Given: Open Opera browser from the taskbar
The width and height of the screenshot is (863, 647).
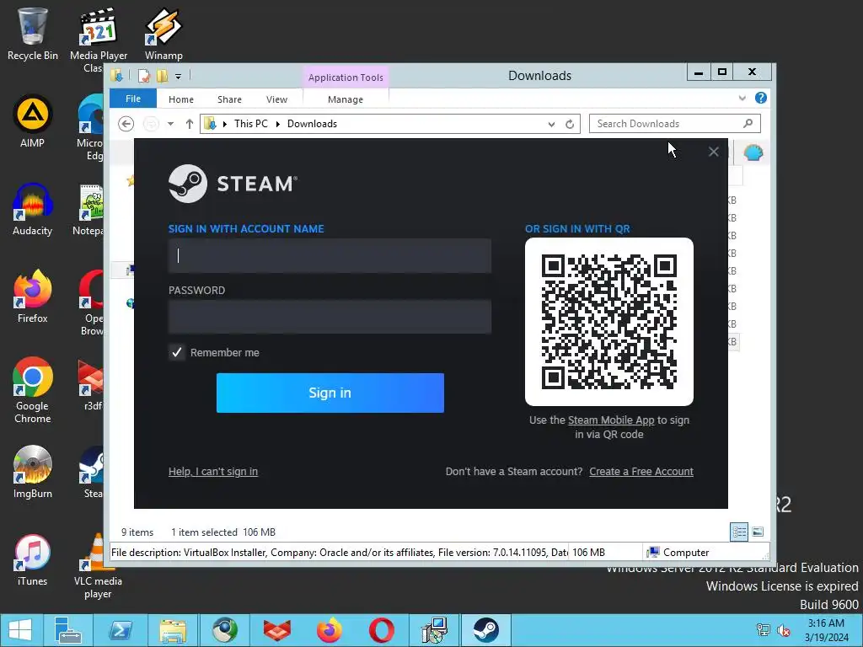Looking at the screenshot, I should click(382, 630).
